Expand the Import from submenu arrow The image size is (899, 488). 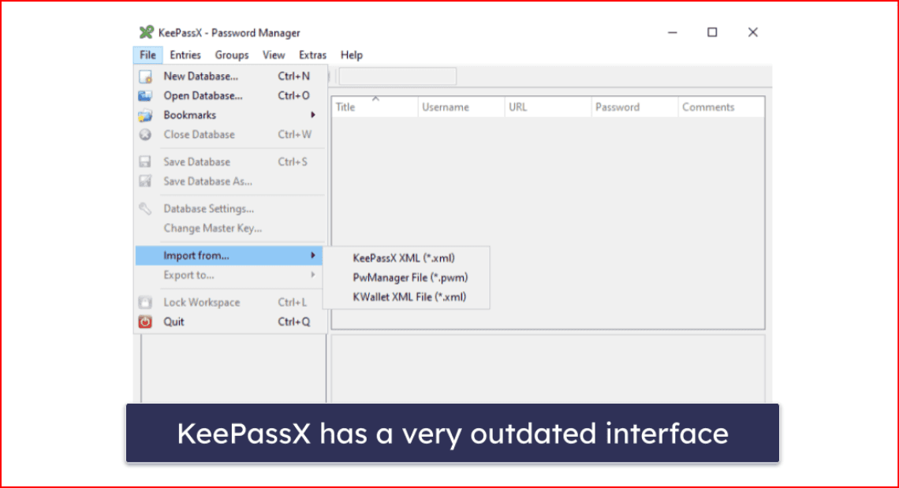click(x=313, y=255)
